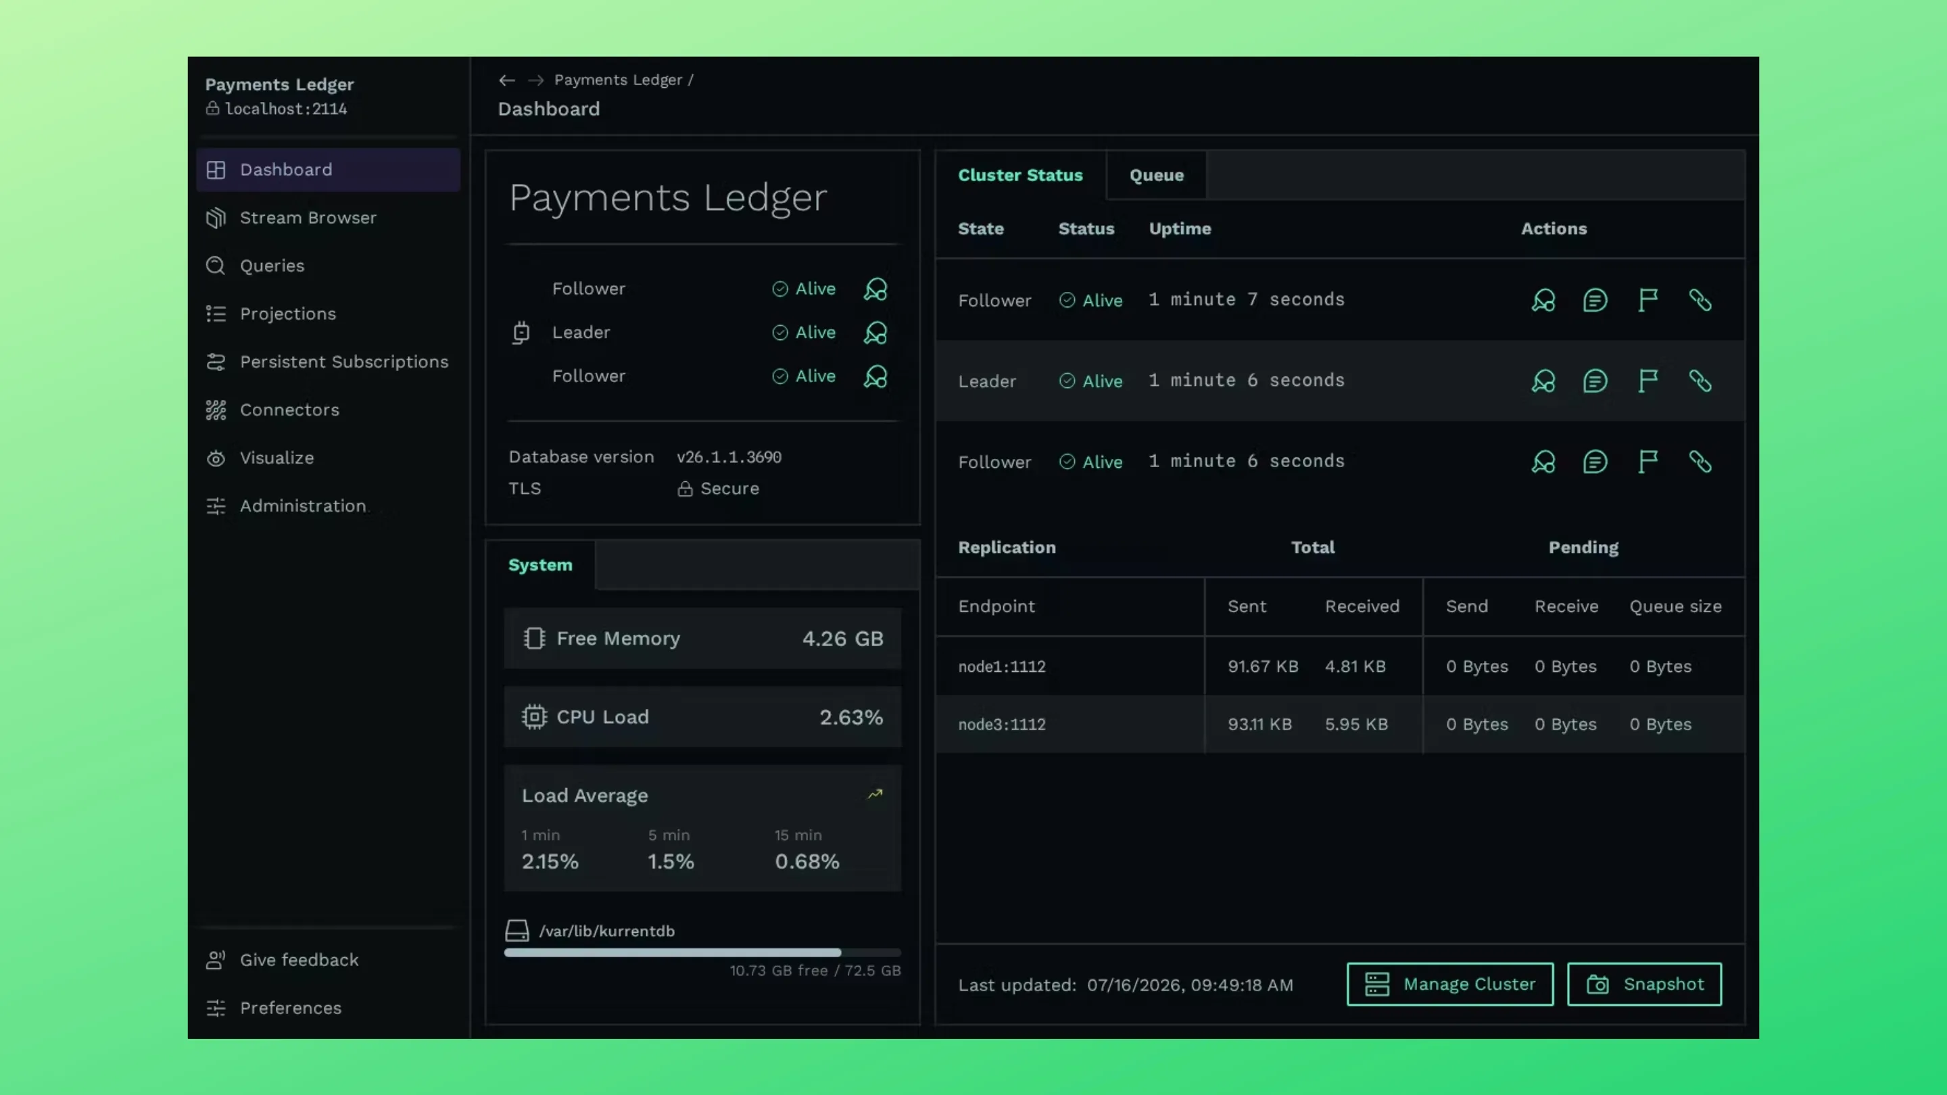Click chat icon in Leader table row
Image resolution: width=1947 pixels, height=1095 pixels.
(1595, 381)
